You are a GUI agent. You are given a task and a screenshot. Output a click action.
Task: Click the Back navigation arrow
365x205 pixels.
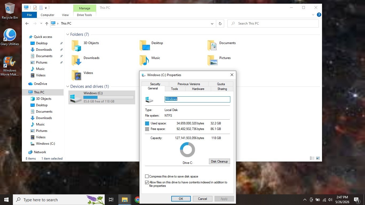(x=27, y=23)
